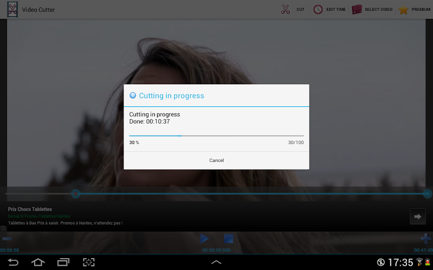The height and width of the screenshot is (270, 433).
Task: Cancel the cutting progress dialog
Action: pos(216,160)
